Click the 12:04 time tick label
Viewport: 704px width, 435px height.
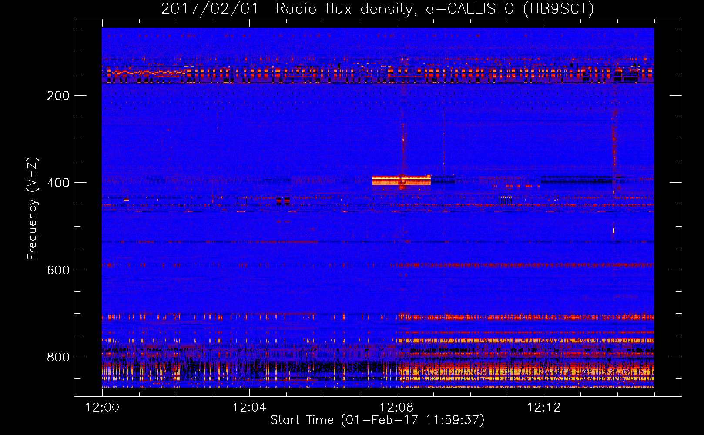coord(249,407)
